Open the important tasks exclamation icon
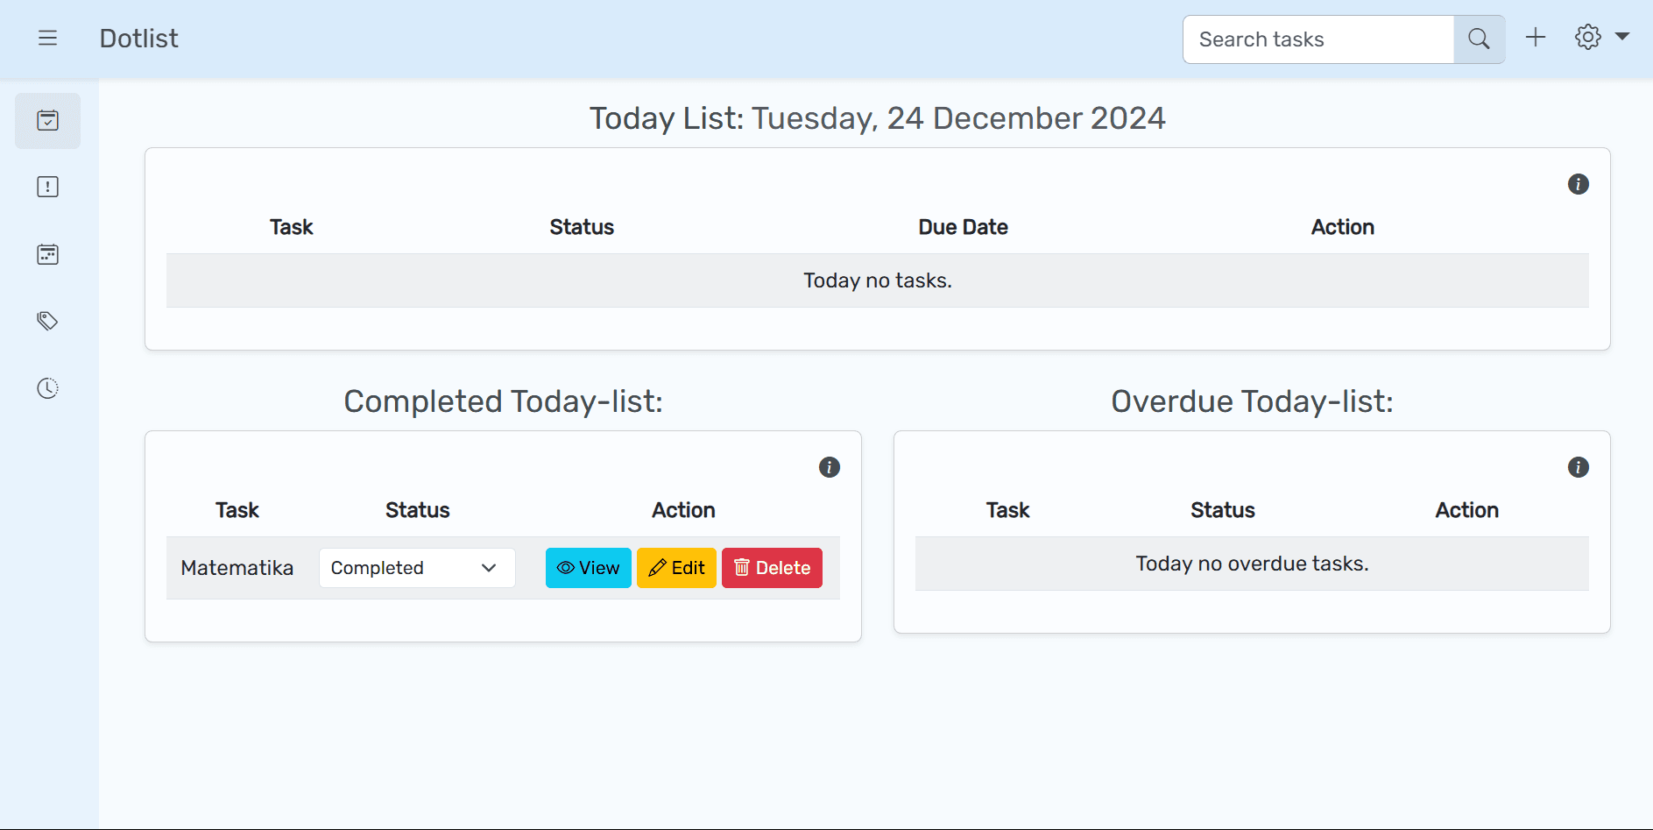Image resolution: width=1653 pixels, height=830 pixels. tap(48, 187)
